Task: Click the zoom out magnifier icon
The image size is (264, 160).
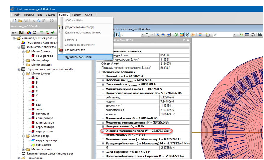Action: point(163,35)
